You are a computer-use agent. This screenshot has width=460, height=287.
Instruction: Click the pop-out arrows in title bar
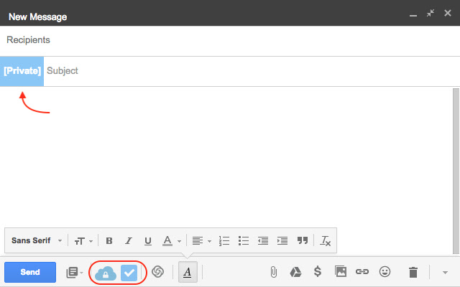point(431,13)
